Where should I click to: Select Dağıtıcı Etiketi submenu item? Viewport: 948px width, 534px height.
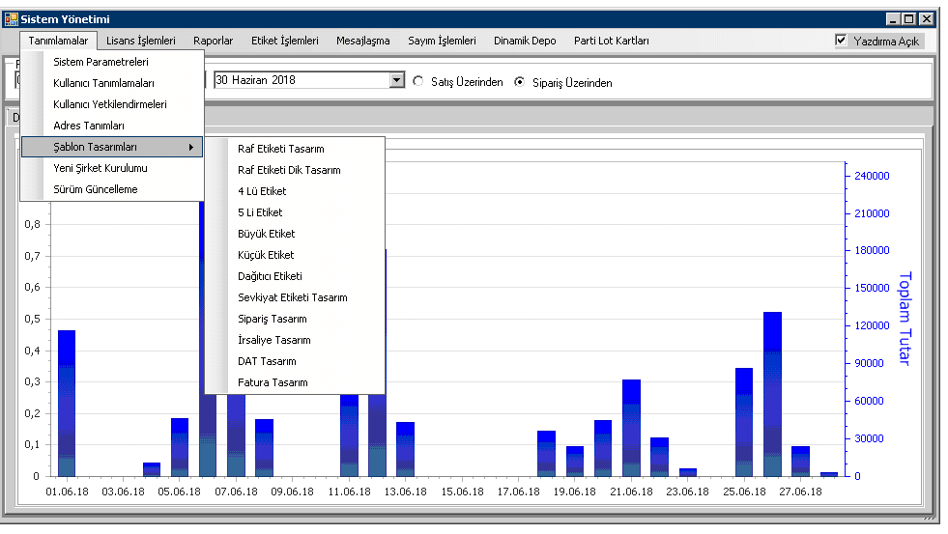click(x=295, y=276)
